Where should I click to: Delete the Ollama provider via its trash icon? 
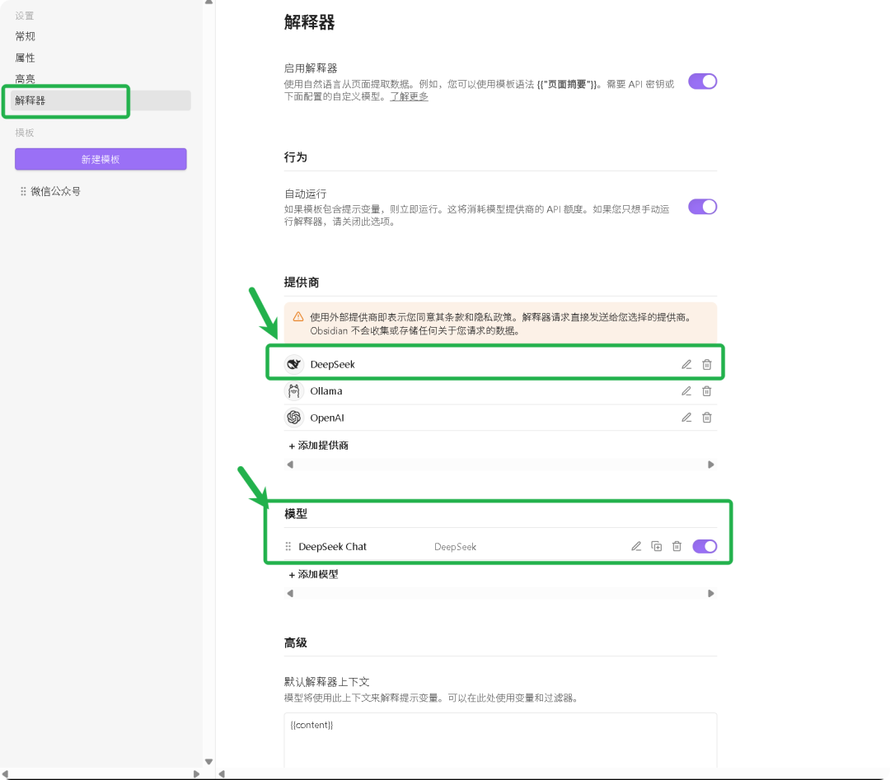[x=707, y=390]
